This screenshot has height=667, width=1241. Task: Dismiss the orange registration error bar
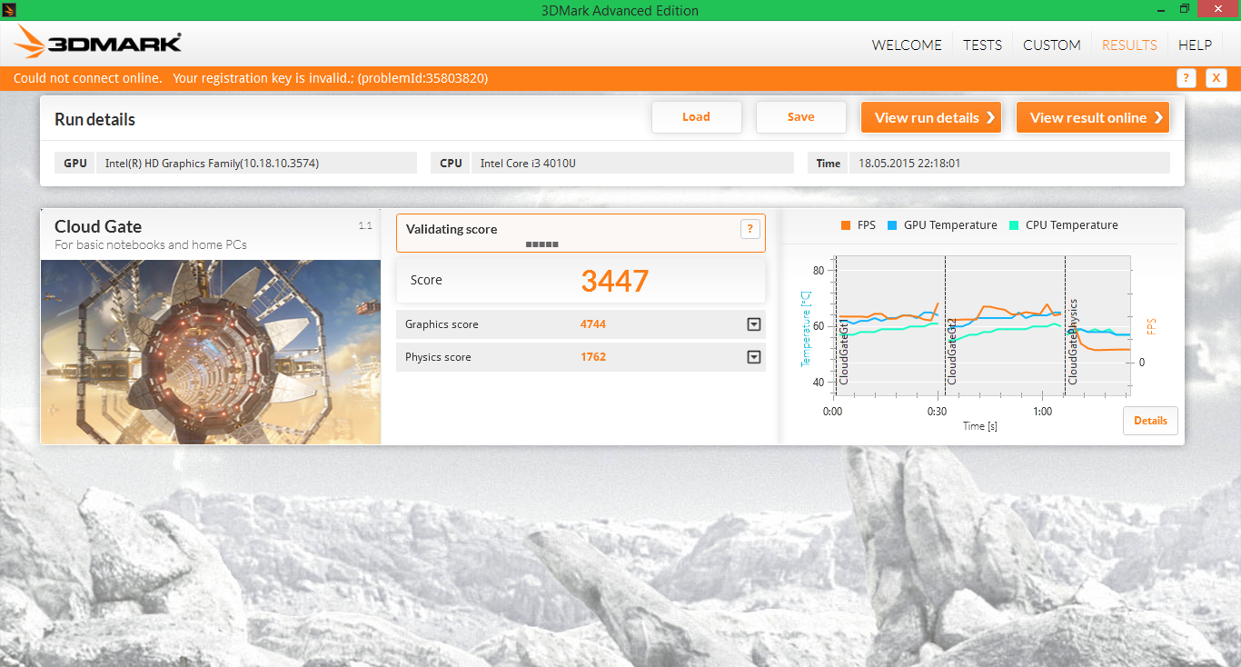click(1216, 78)
